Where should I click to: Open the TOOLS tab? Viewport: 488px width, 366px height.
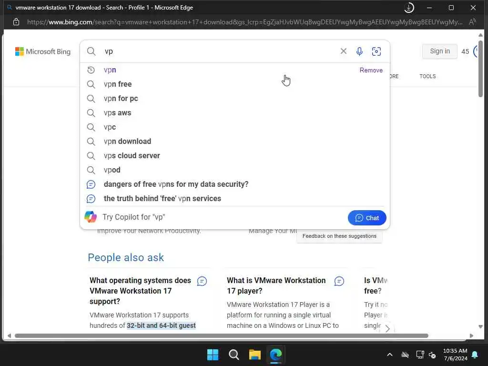(x=427, y=77)
